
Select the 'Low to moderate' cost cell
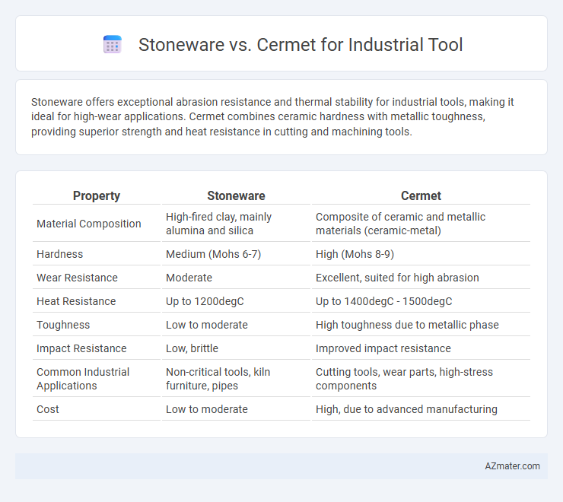[x=236, y=409]
